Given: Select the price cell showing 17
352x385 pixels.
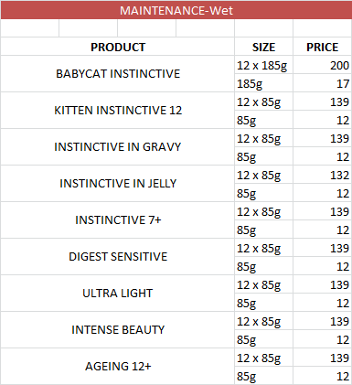Looking at the screenshot, I should tap(323, 83).
